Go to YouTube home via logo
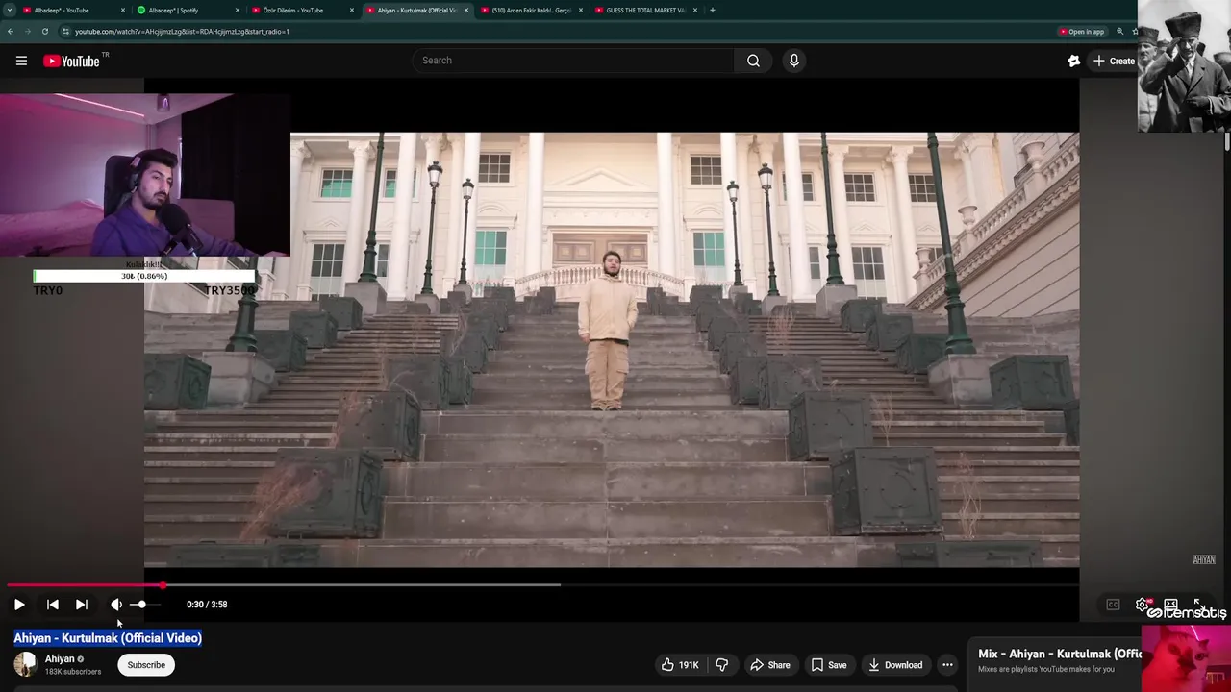Image resolution: width=1231 pixels, height=692 pixels. (71, 61)
